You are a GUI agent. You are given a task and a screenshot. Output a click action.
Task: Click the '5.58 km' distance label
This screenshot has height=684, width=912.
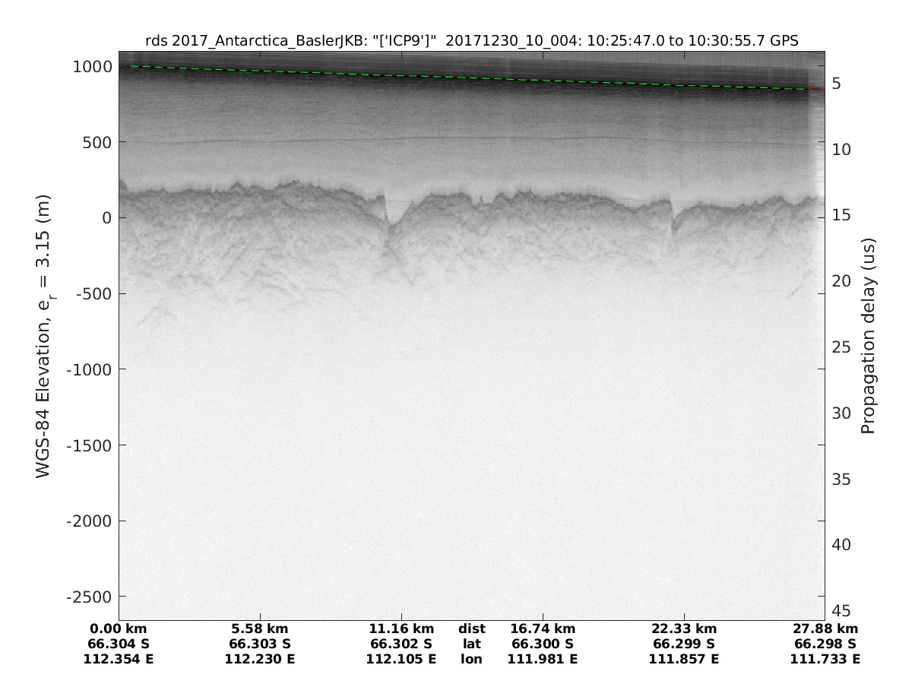[x=260, y=629]
